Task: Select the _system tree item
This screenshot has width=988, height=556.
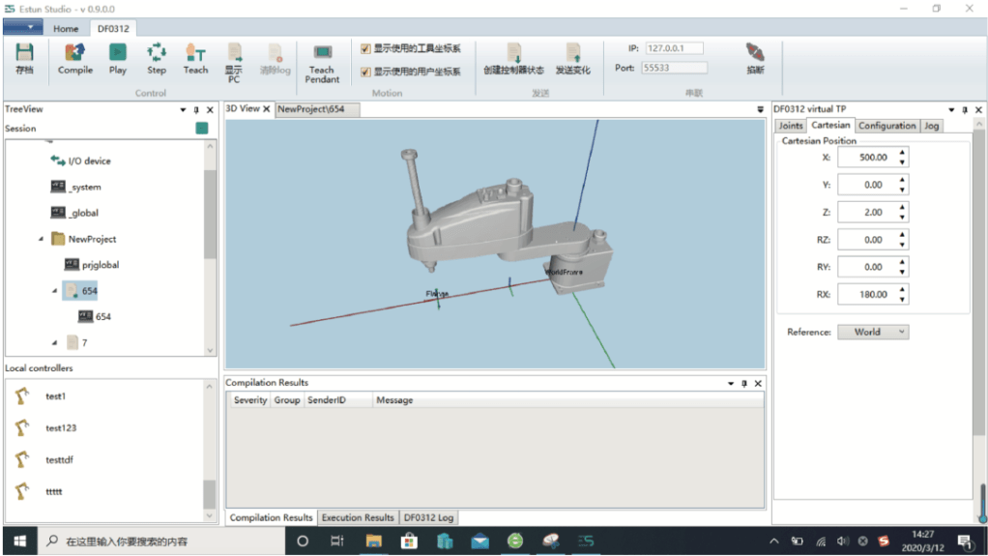Action: tap(84, 187)
